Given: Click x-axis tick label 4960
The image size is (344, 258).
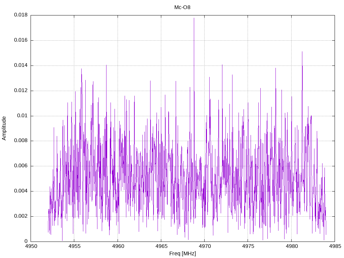Looking at the screenshot, I should 118,246.
